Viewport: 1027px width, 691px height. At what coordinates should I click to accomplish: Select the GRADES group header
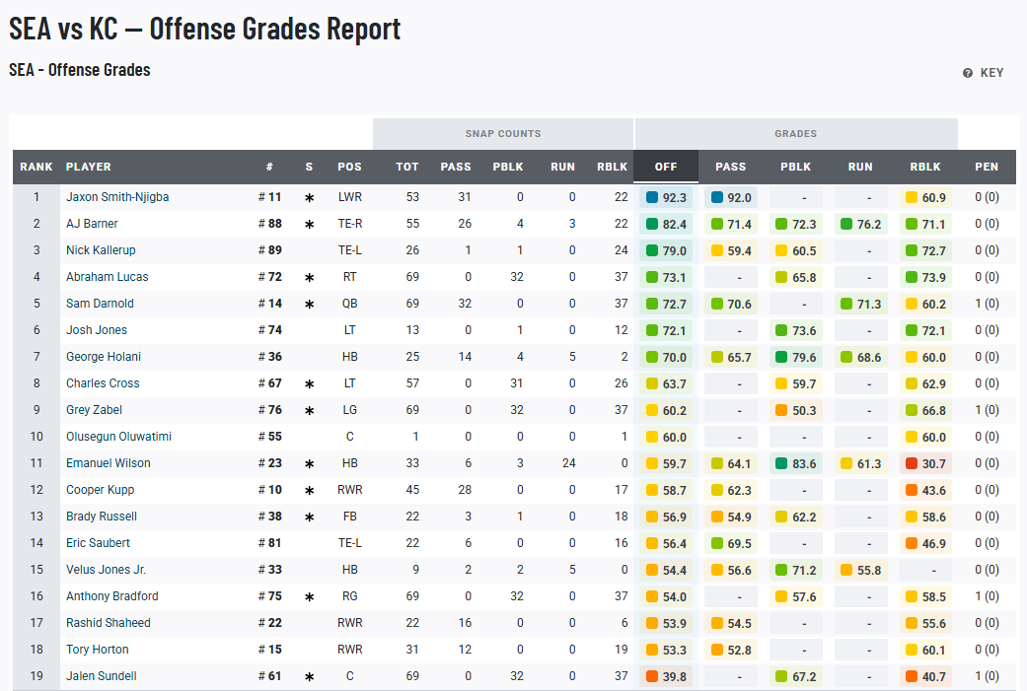(x=796, y=133)
